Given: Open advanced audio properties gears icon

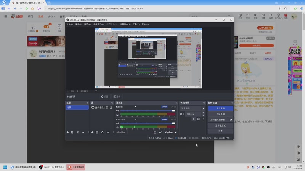Looking at the screenshot, I should point(161,132).
